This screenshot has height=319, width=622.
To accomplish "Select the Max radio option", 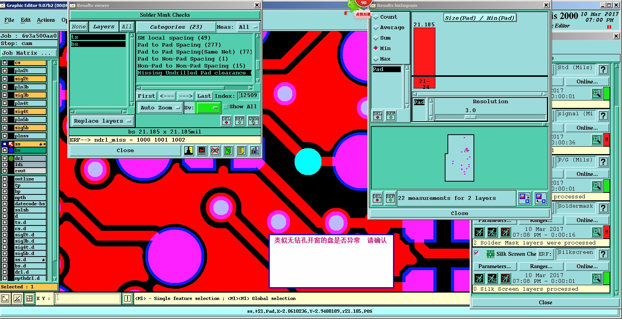I will pos(376,59).
